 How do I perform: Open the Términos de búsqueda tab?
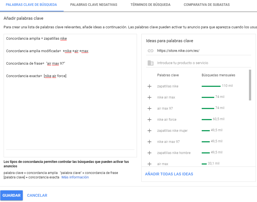coord(150,5)
